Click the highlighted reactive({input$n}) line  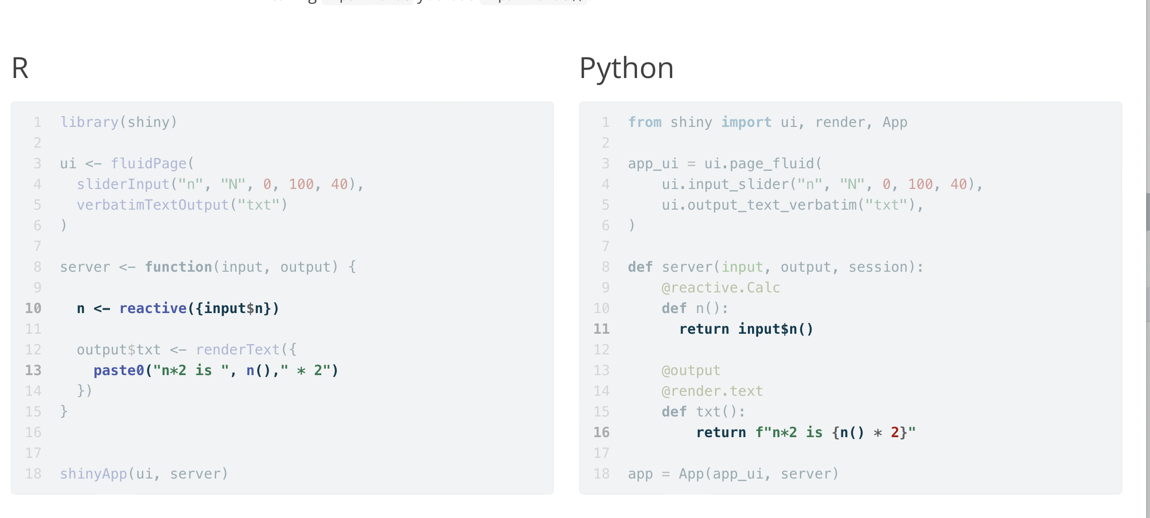point(178,308)
